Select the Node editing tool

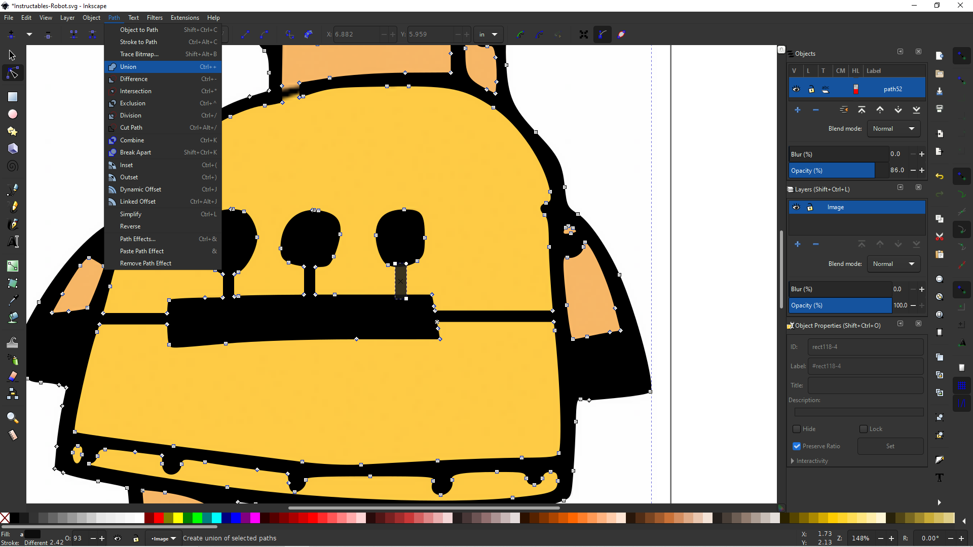pos(13,72)
